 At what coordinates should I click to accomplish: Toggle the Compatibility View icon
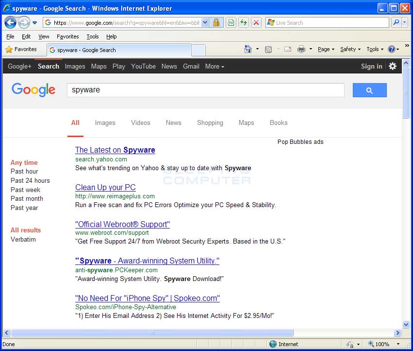click(231, 23)
